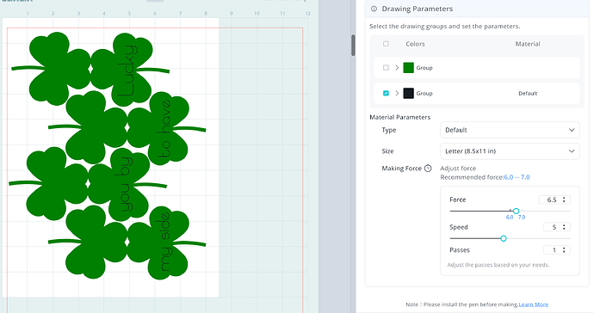Image resolution: width=594 pixels, height=313 pixels.
Task: Toggle the select-all Colors checkbox
Action: click(x=386, y=44)
